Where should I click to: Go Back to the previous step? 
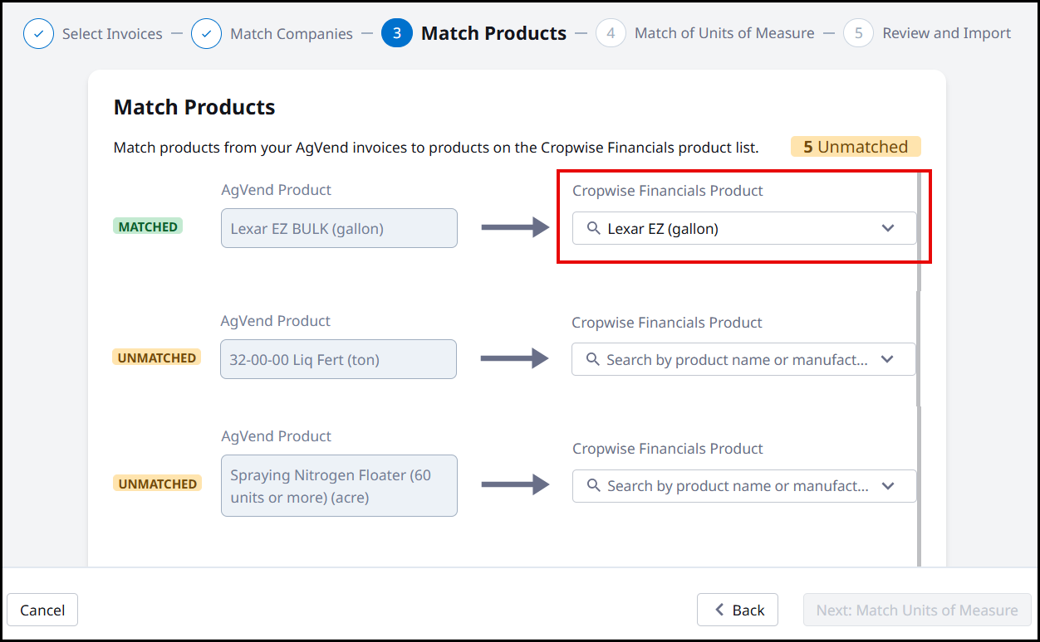click(738, 610)
